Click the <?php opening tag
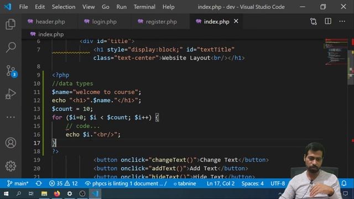354x199 pixels. coord(60,75)
